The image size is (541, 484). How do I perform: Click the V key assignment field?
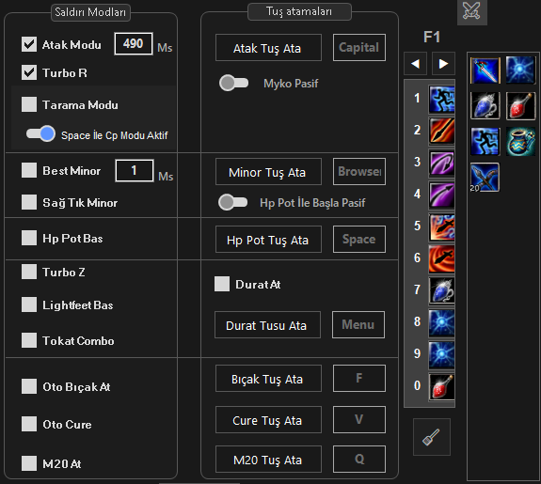click(x=359, y=420)
